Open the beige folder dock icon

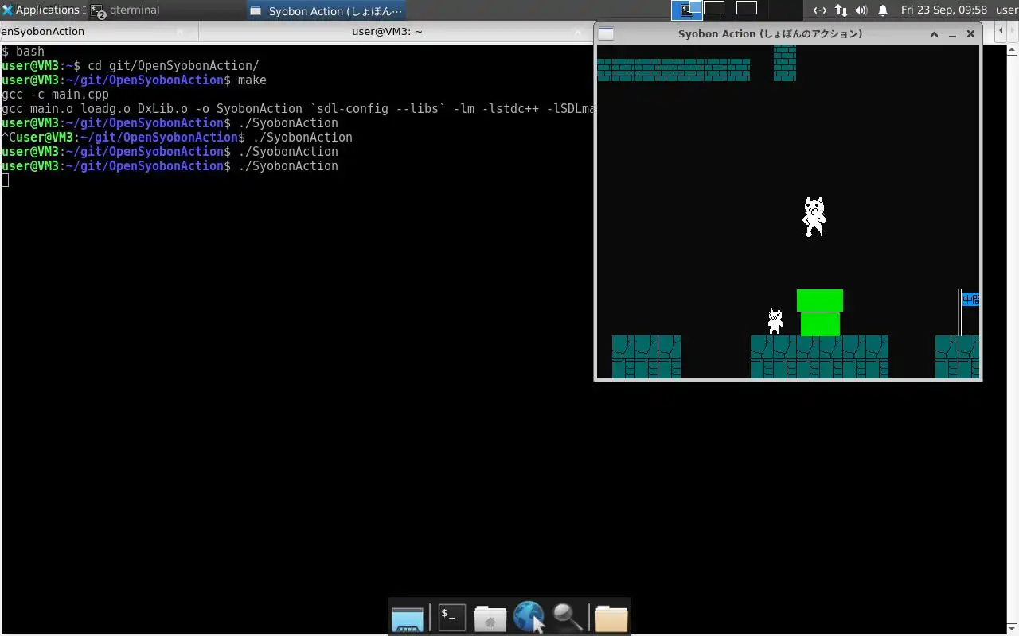point(611,618)
